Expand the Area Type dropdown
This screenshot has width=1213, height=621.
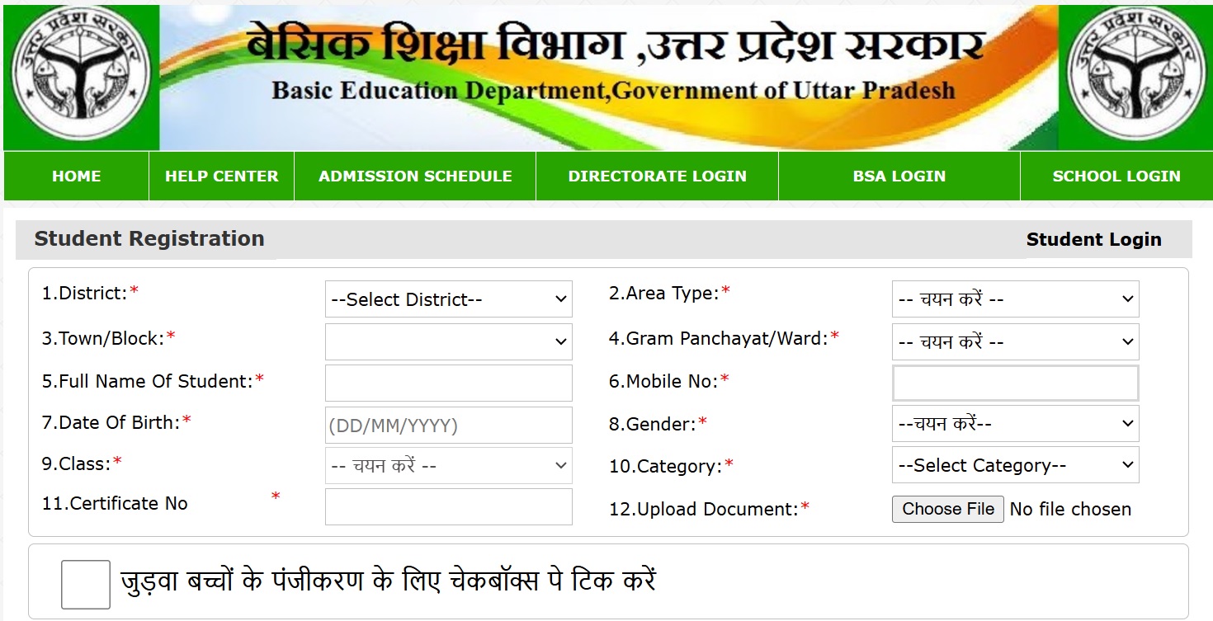[x=1015, y=299]
